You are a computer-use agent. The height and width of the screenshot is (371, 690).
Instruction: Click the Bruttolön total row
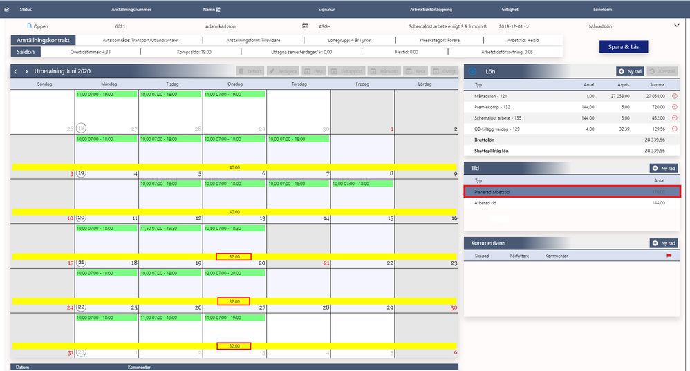(x=572, y=140)
